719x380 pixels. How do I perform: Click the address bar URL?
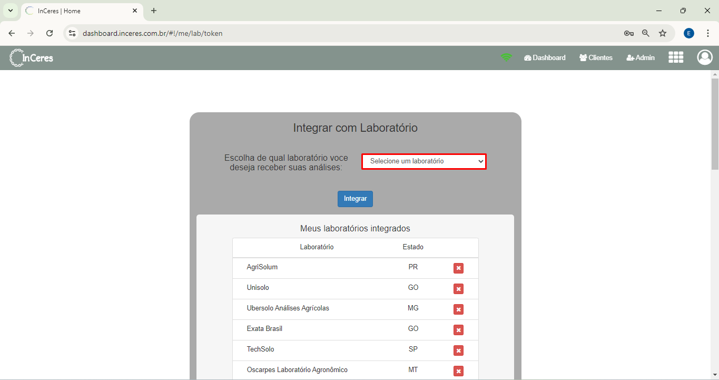[153, 33]
